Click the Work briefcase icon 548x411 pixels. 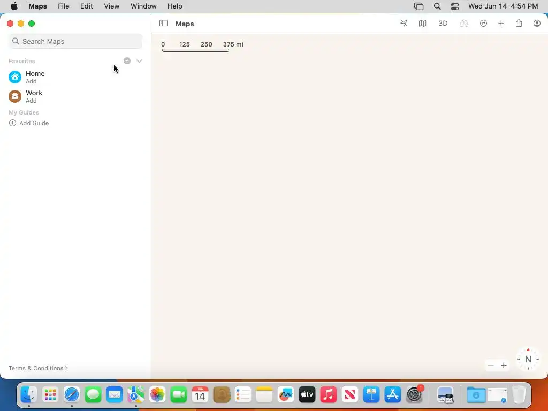tap(15, 96)
